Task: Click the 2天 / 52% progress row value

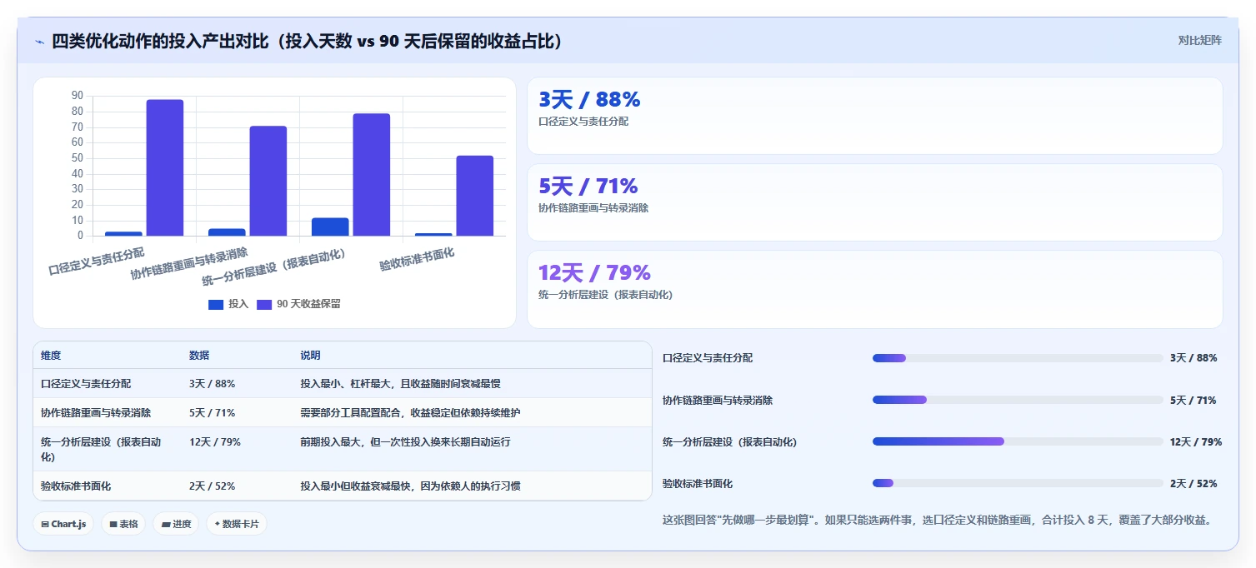Action: 1193,483
